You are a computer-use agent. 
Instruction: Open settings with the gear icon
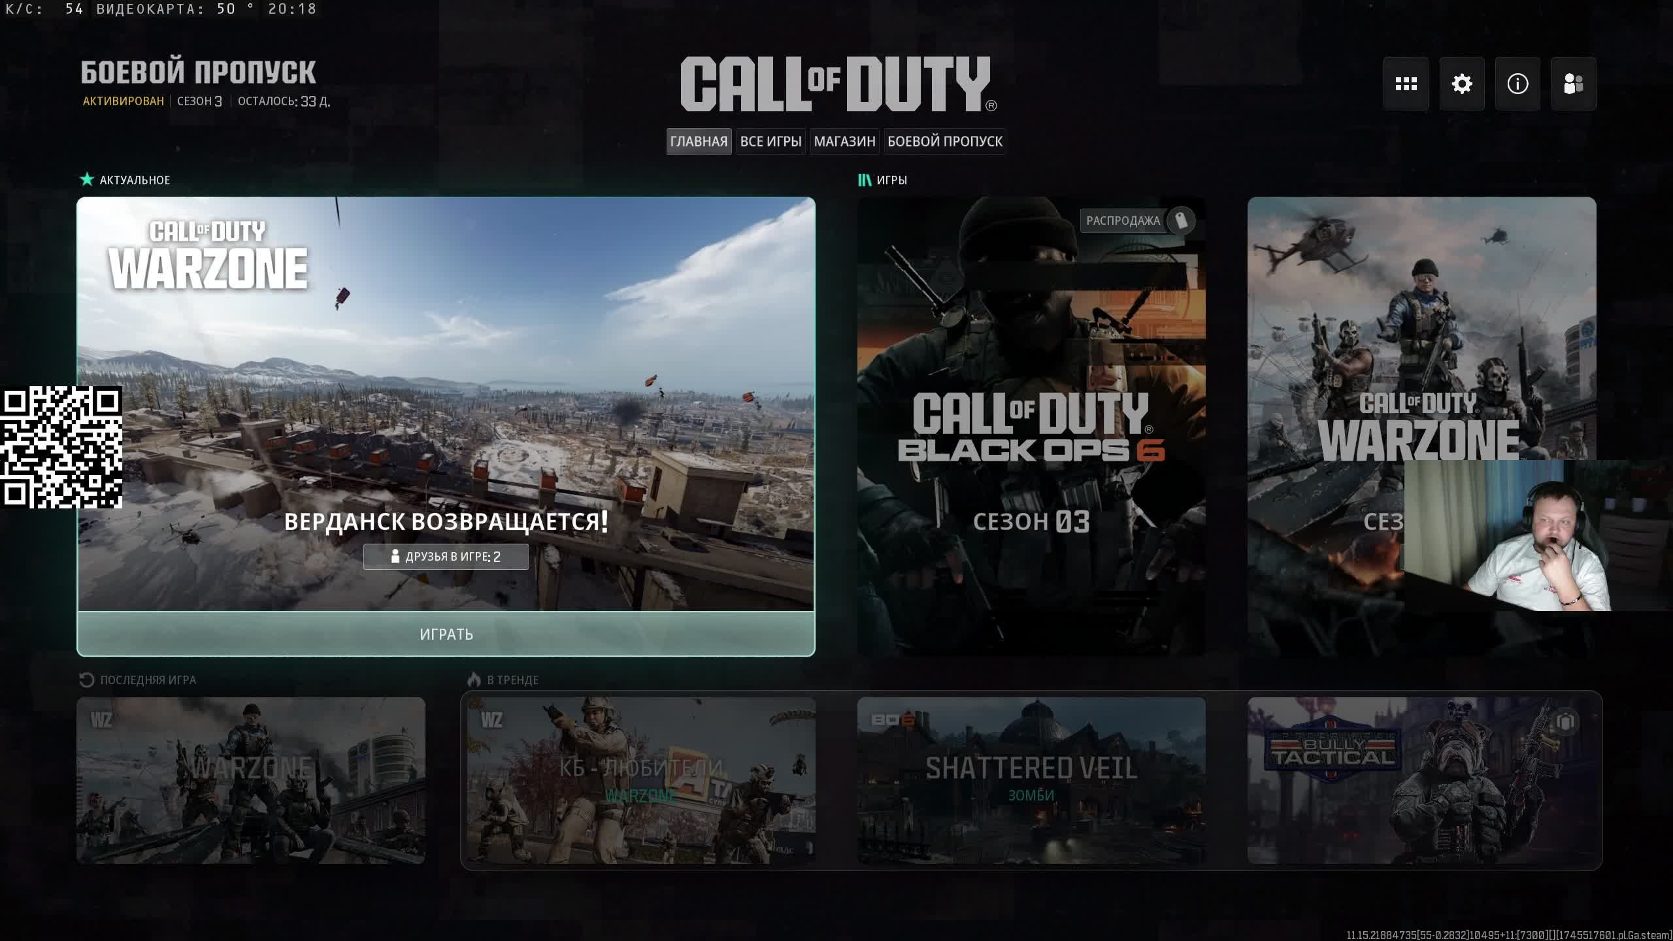1462,84
